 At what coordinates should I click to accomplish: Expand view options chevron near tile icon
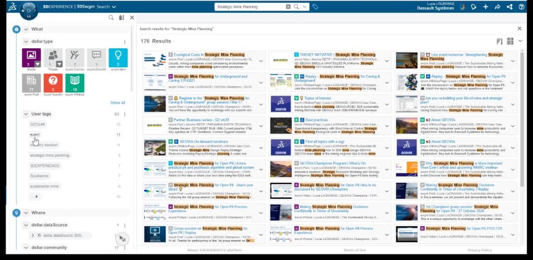coord(520,41)
